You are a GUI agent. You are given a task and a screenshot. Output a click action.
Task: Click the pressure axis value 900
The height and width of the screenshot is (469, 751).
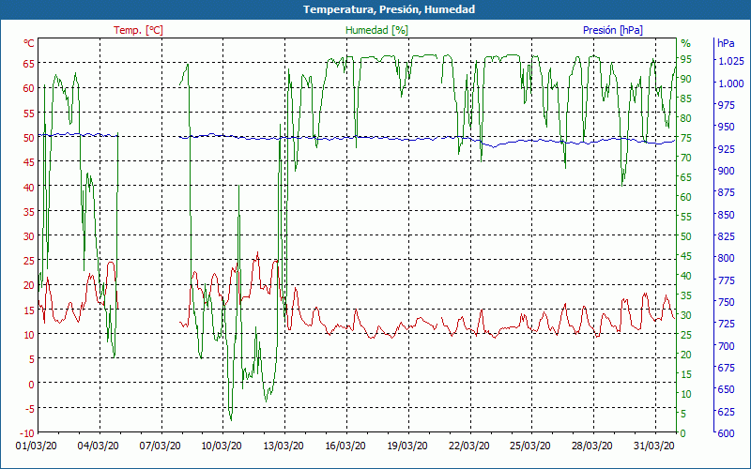tap(725, 171)
